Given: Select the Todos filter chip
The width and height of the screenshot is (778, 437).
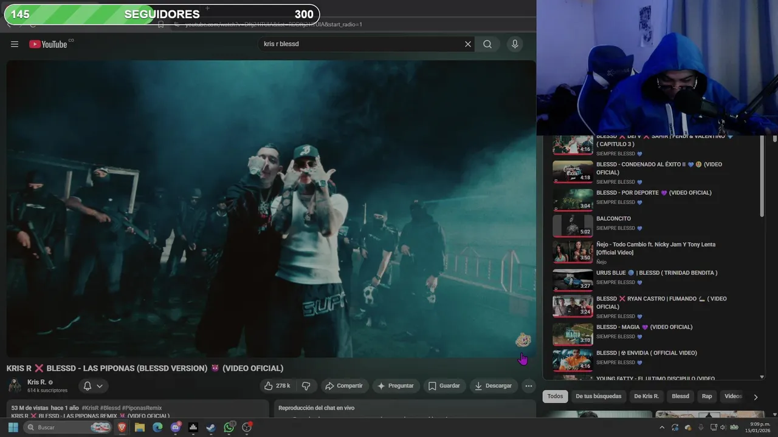Looking at the screenshot, I should coord(556,396).
